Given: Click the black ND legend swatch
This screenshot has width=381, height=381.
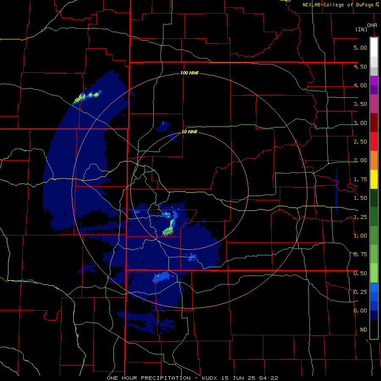Looking at the screenshot, I should click(x=374, y=329).
